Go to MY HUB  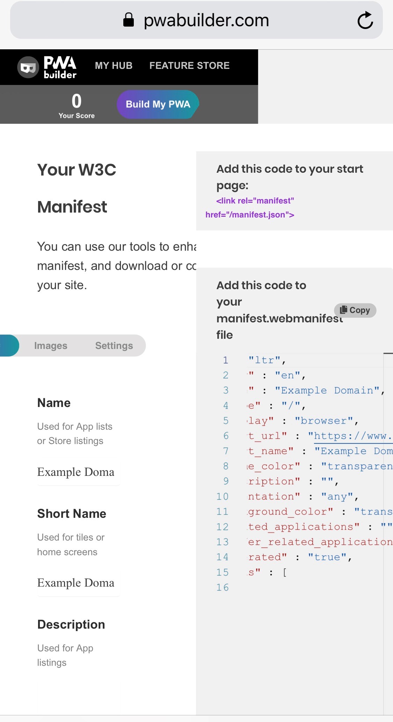(114, 65)
